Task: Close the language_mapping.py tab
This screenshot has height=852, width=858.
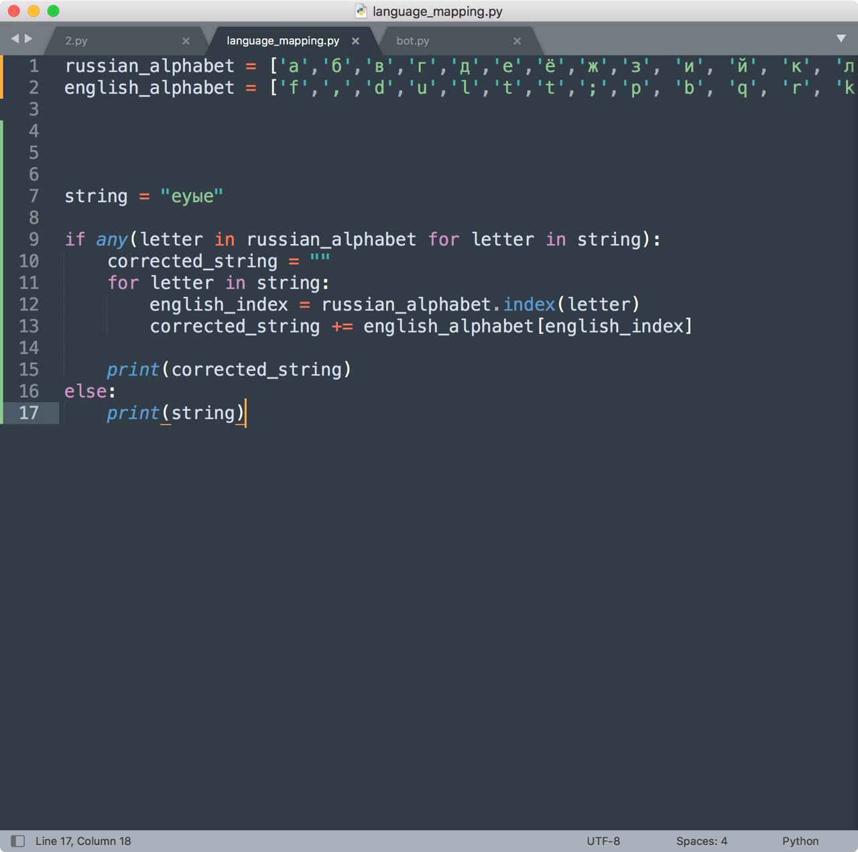Action: (x=355, y=41)
